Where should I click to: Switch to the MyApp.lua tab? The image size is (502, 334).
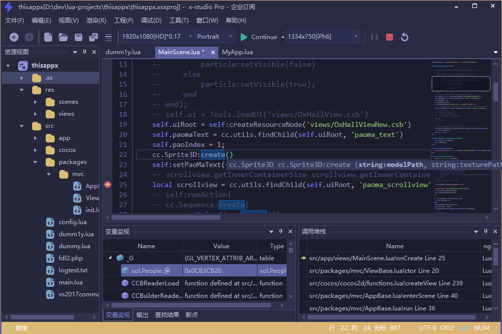pyautogui.click(x=237, y=52)
